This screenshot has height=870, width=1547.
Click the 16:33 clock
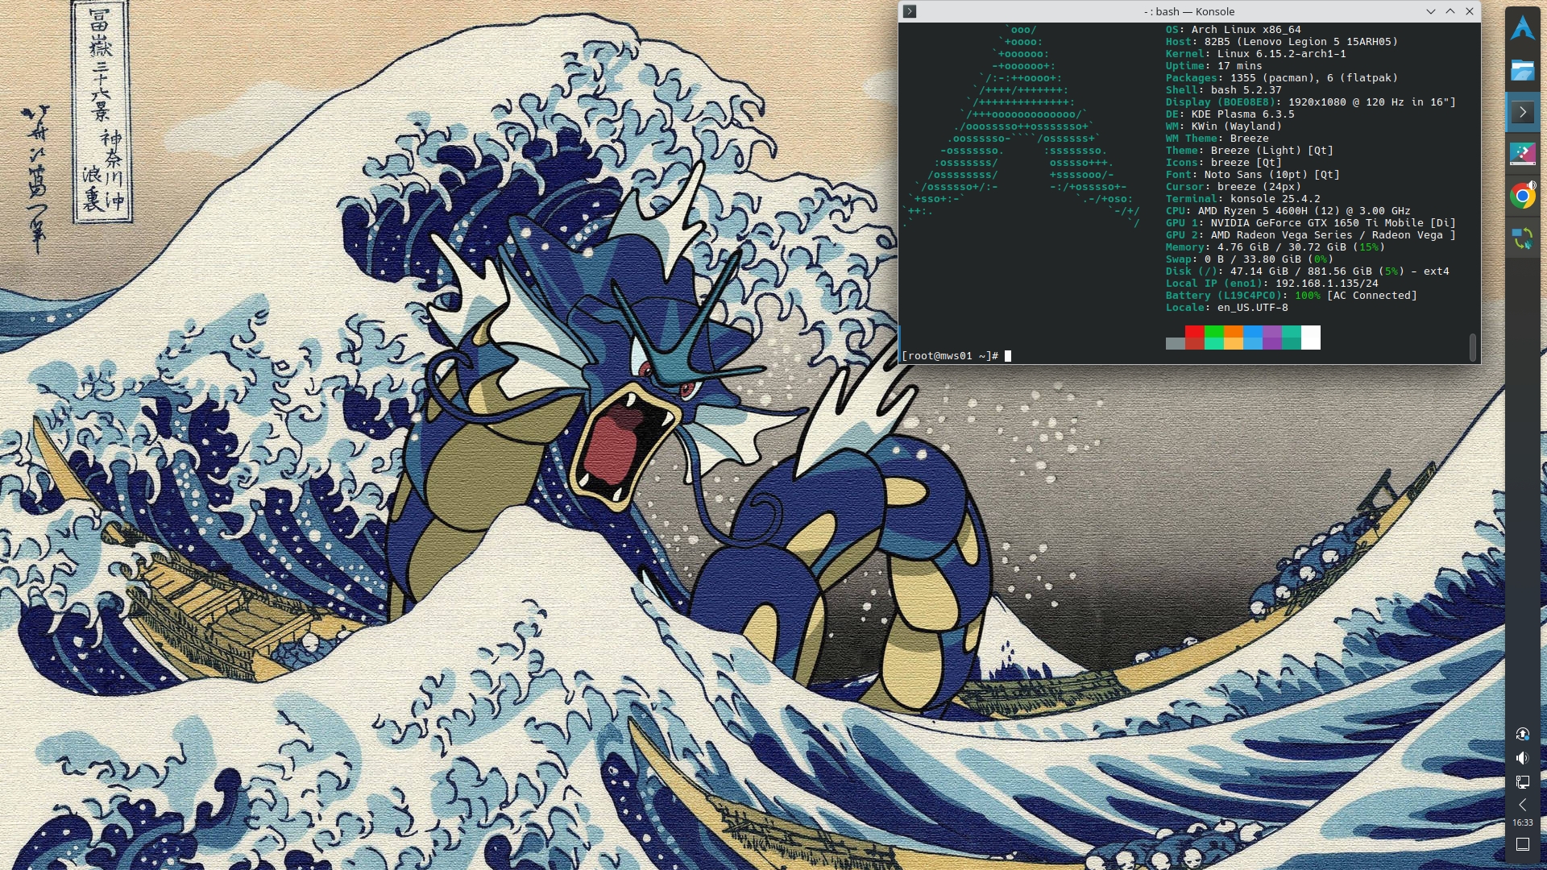point(1522,822)
